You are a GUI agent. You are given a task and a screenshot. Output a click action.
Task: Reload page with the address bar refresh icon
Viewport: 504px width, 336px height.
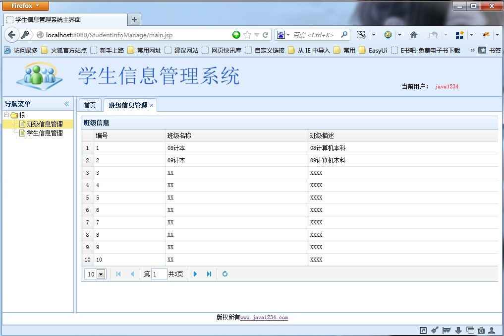266,35
